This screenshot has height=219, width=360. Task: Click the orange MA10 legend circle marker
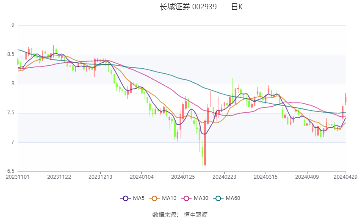pos(154,198)
